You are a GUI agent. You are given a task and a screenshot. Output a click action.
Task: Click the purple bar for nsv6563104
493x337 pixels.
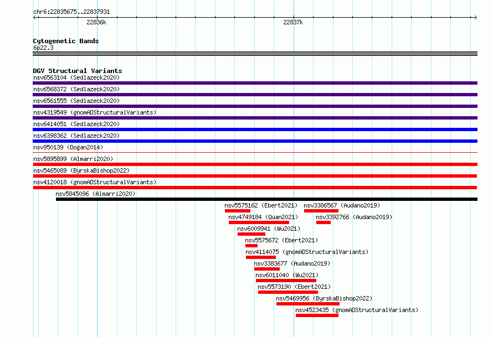coord(255,83)
